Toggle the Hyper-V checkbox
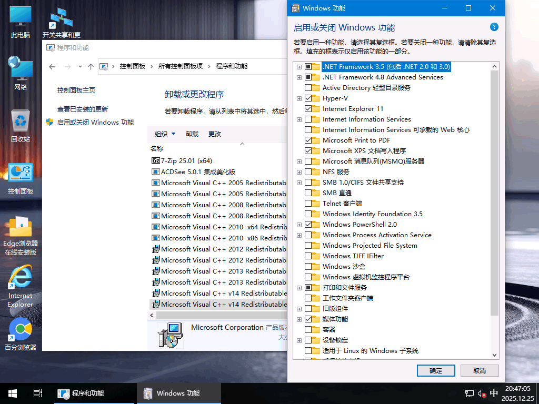 tap(308, 98)
